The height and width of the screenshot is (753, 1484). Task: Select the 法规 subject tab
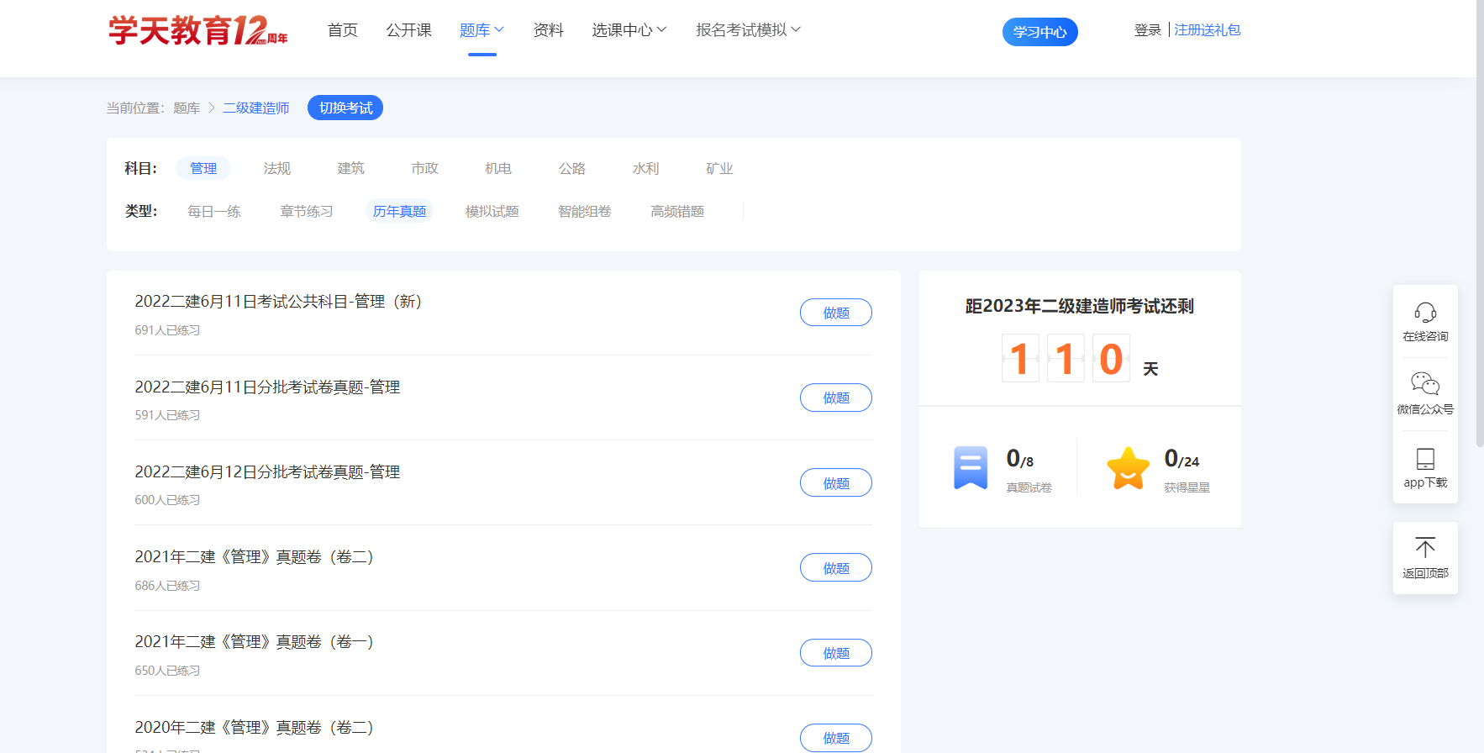[x=277, y=168]
